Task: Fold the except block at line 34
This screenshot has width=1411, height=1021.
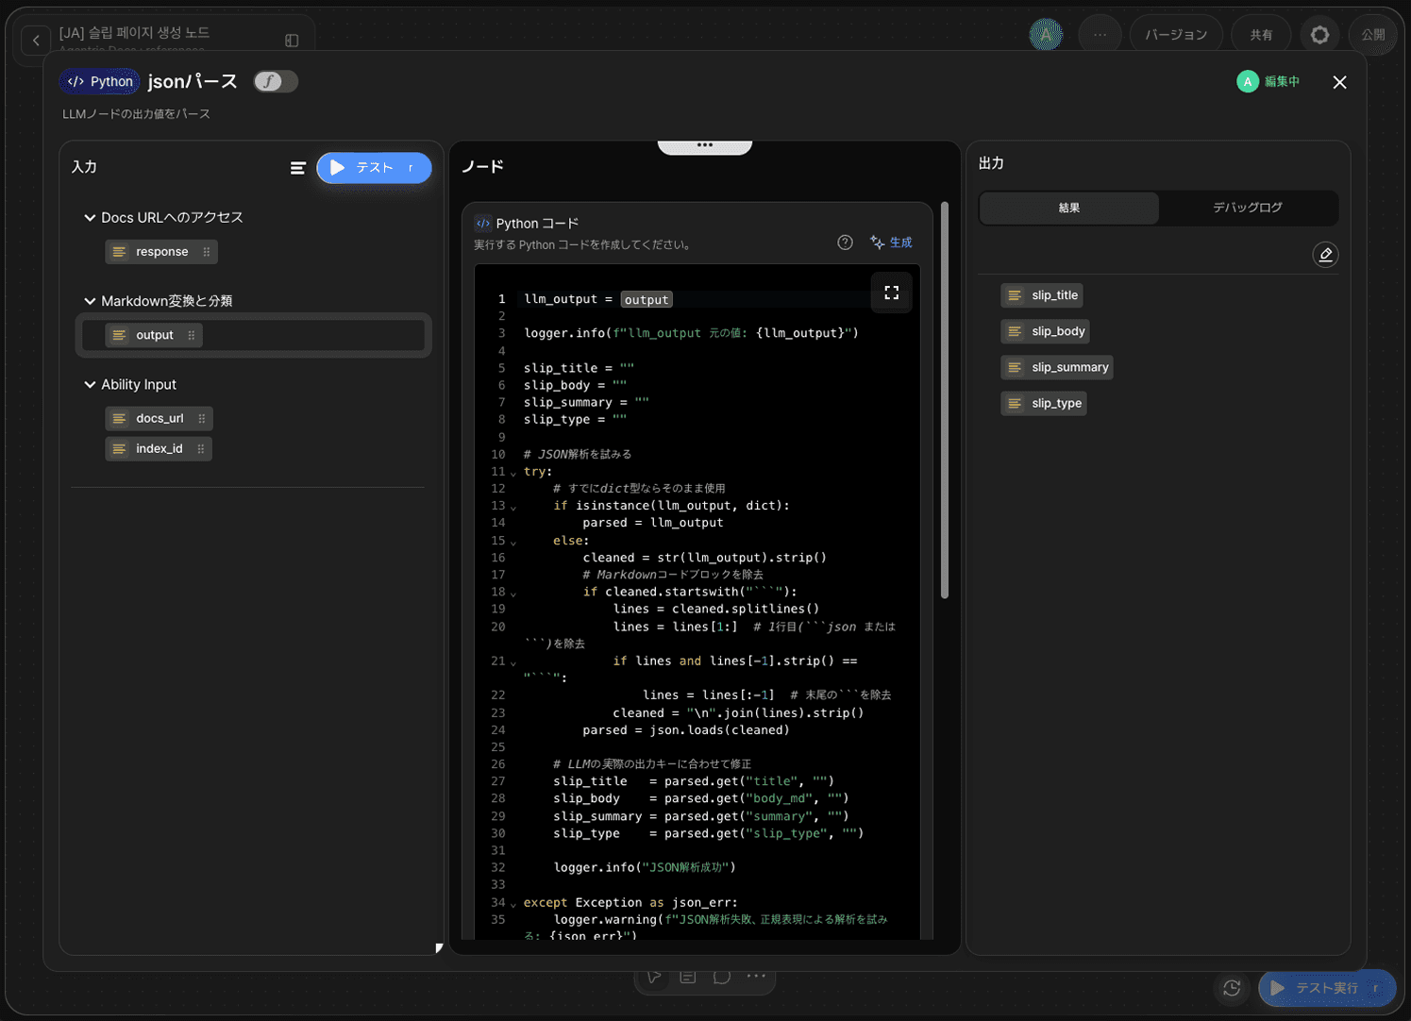Action: tap(513, 904)
